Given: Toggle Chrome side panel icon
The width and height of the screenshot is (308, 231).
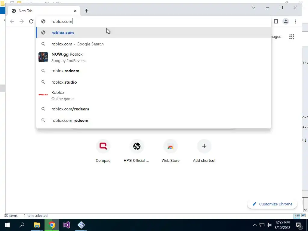Looking at the screenshot, I should tap(276, 21).
